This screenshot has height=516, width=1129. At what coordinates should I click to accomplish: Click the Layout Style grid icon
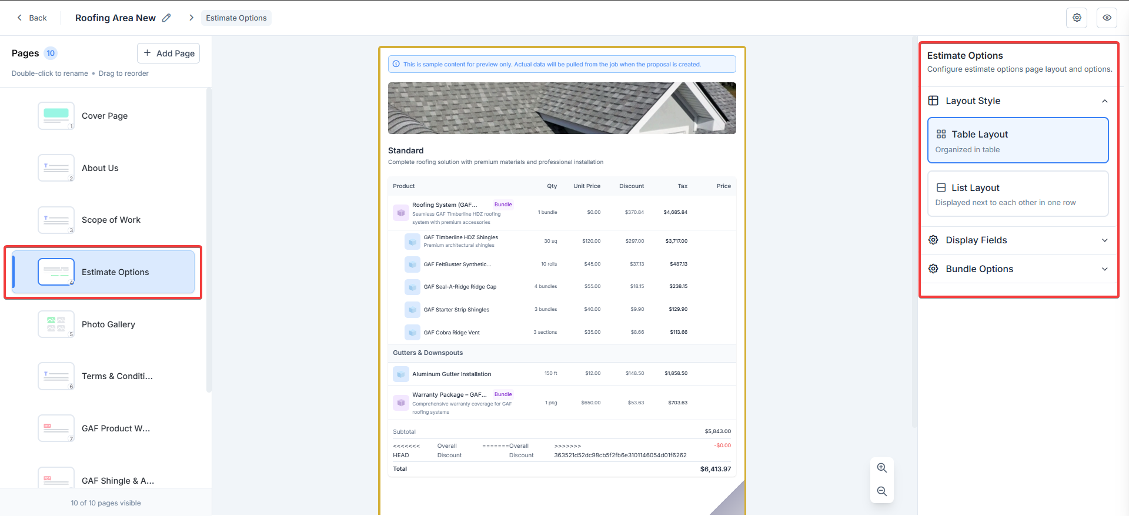pos(933,100)
